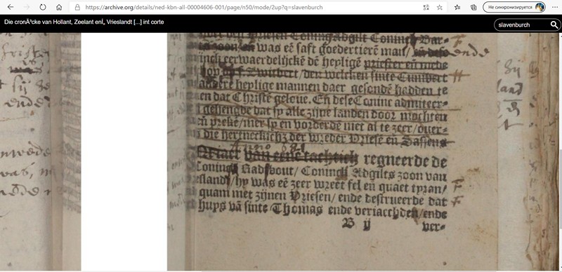Screen dimensions: 562x272
Task: Run search with magnifier icon
Action: click(554, 25)
